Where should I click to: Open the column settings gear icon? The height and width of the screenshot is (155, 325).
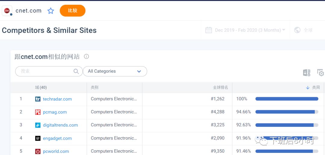point(320,73)
